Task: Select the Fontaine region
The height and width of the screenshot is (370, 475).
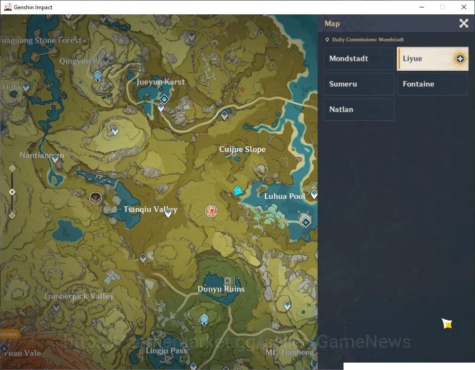Action: coord(432,84)
